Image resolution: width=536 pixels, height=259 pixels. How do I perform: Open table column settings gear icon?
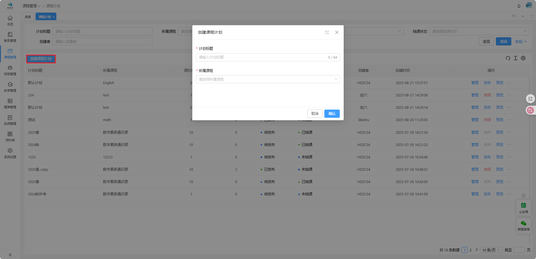(523, 58)
